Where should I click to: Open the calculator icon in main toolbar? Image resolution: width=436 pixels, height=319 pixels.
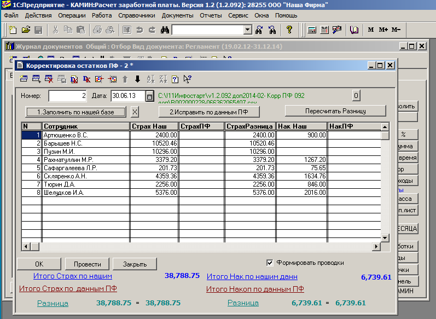pos(312,29)
